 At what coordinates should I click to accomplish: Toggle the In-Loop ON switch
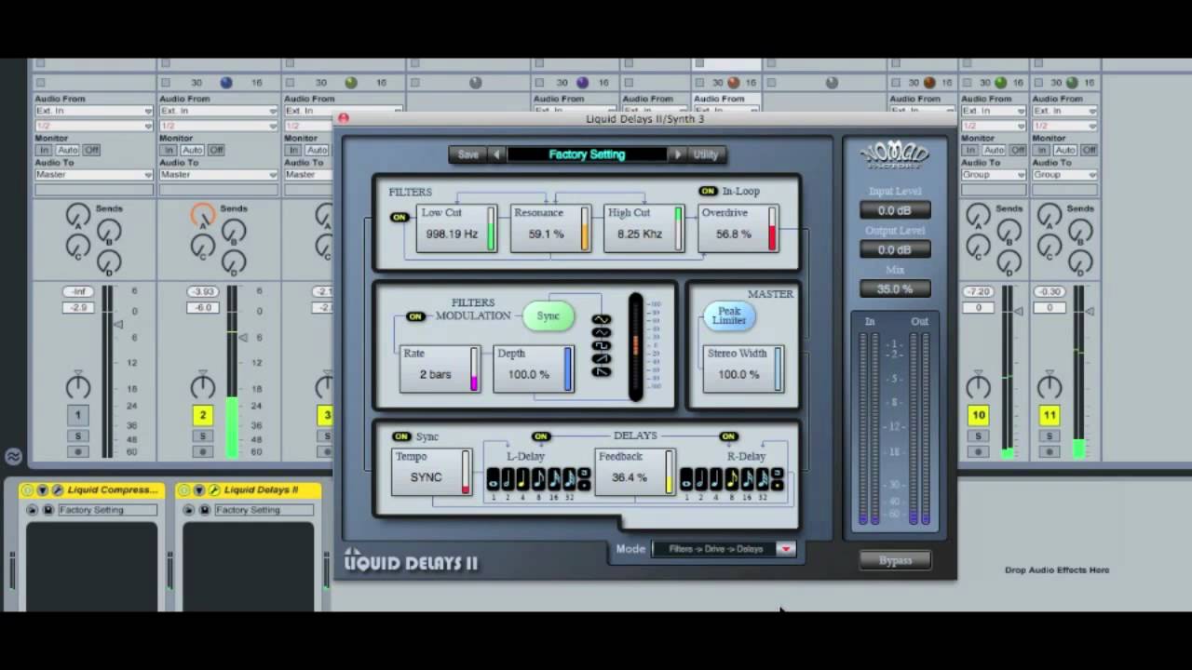point(709,191)
